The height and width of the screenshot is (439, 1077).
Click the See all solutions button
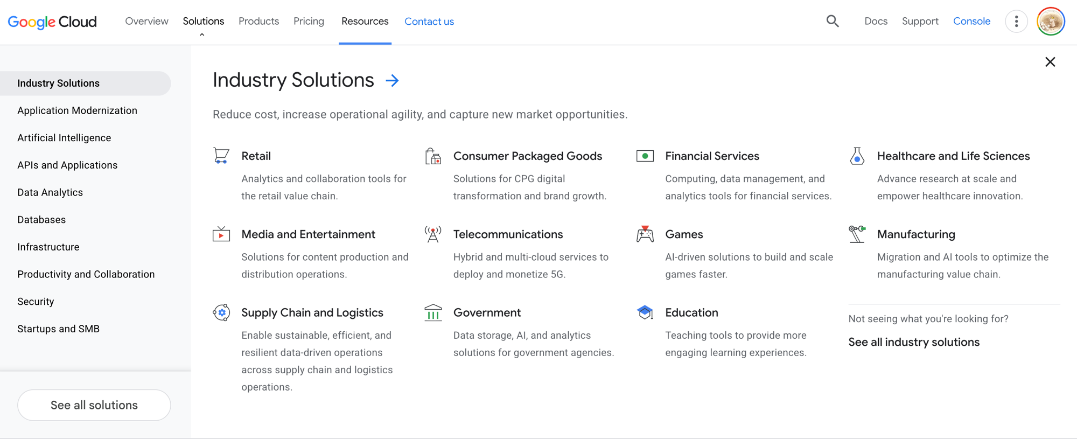pos(94,405)
